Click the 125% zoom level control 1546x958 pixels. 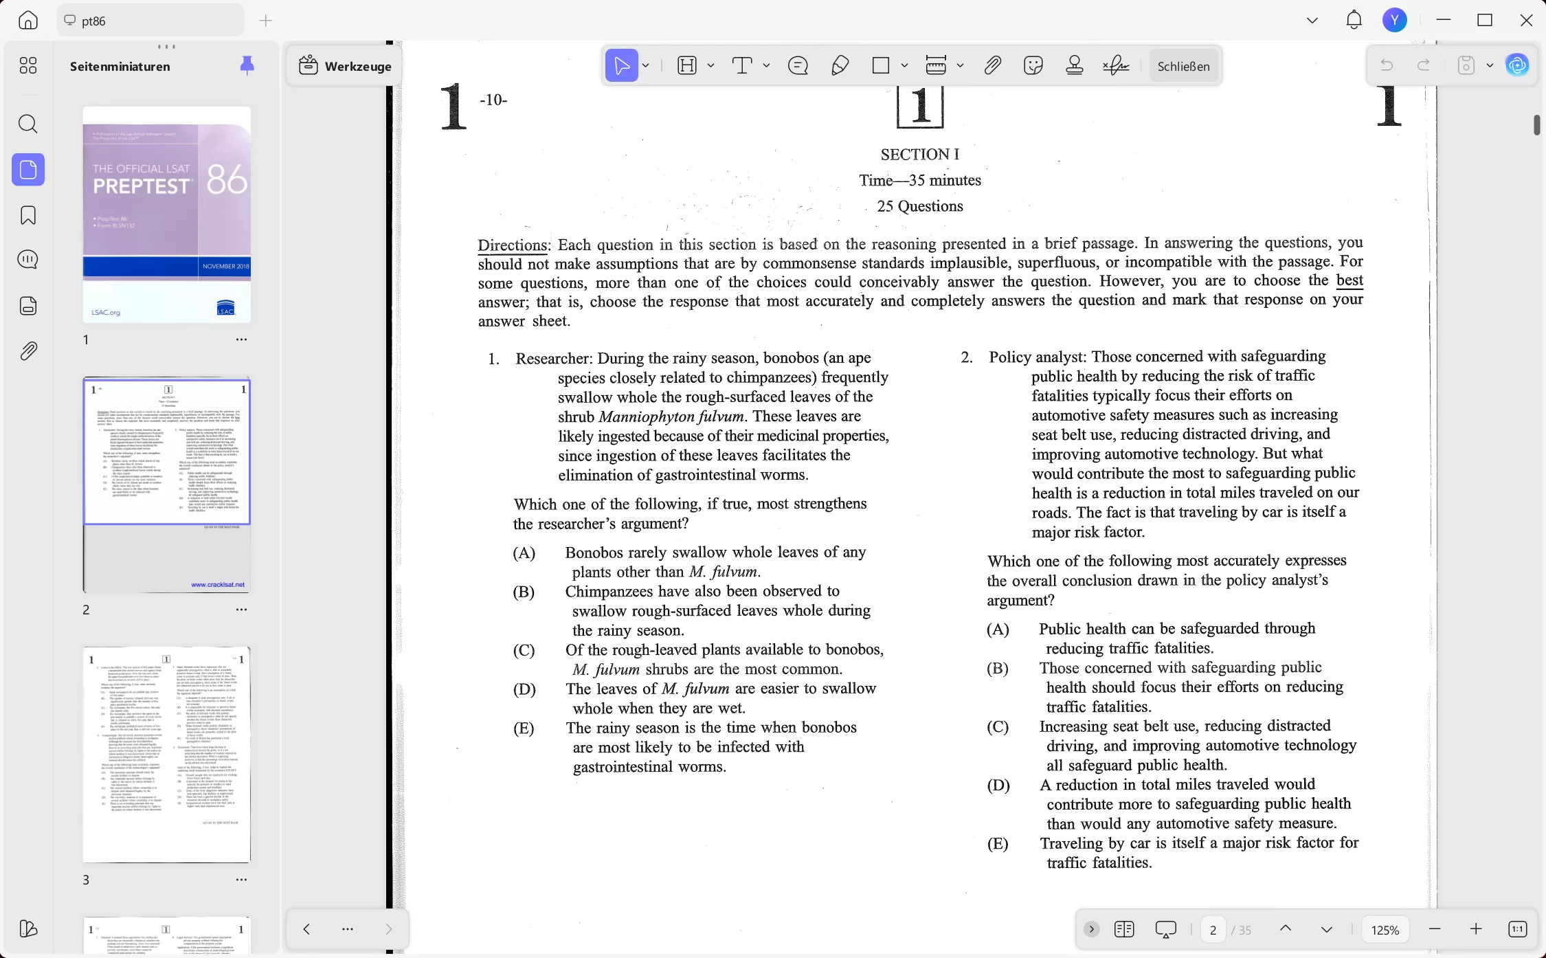coord(1385,929)
